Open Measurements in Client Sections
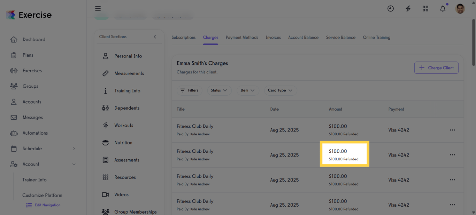 pyautogui.click(x=129, y=73)
